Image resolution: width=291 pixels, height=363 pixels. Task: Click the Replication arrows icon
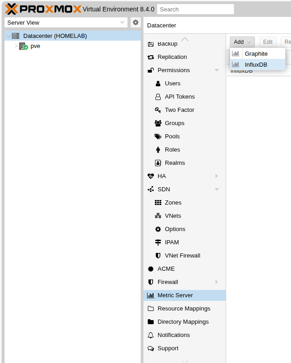point(151,57)
